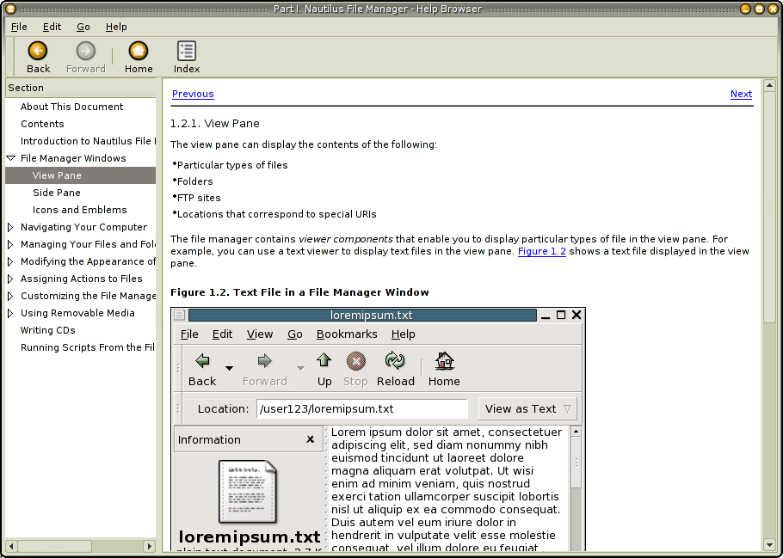Go to the Help Browser Home icon
The image size is (783, 558).
pyautogui.click(x=139, y=51)
